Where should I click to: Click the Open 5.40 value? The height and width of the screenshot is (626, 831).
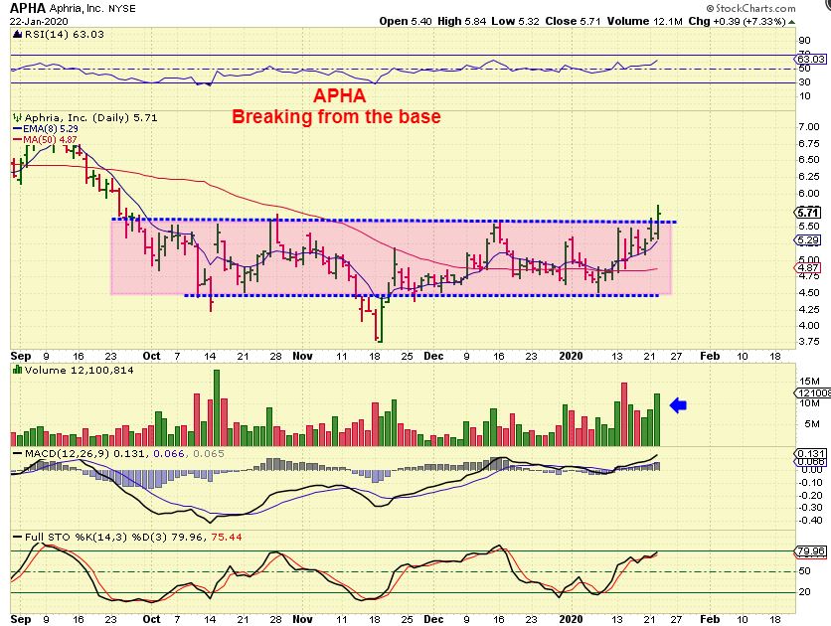point(407,21)
